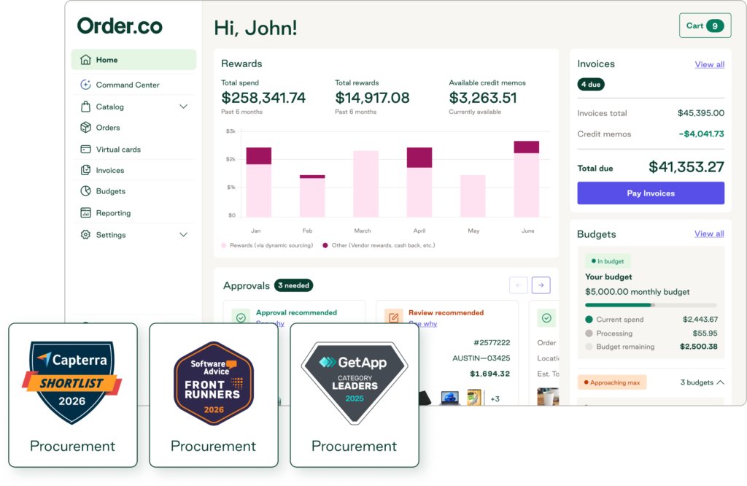Click the Catalog shopping bag icon
The image size is (747, 486).
pyautogui.click(x=85, y=107)
